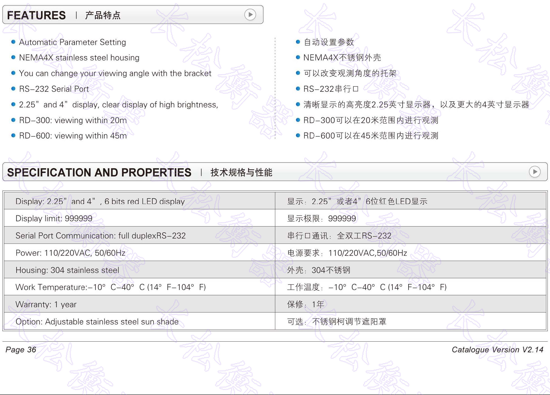Click blue bullet beside RD-600 viewing within 45m

pyautogui.click(x=14, y=136)
